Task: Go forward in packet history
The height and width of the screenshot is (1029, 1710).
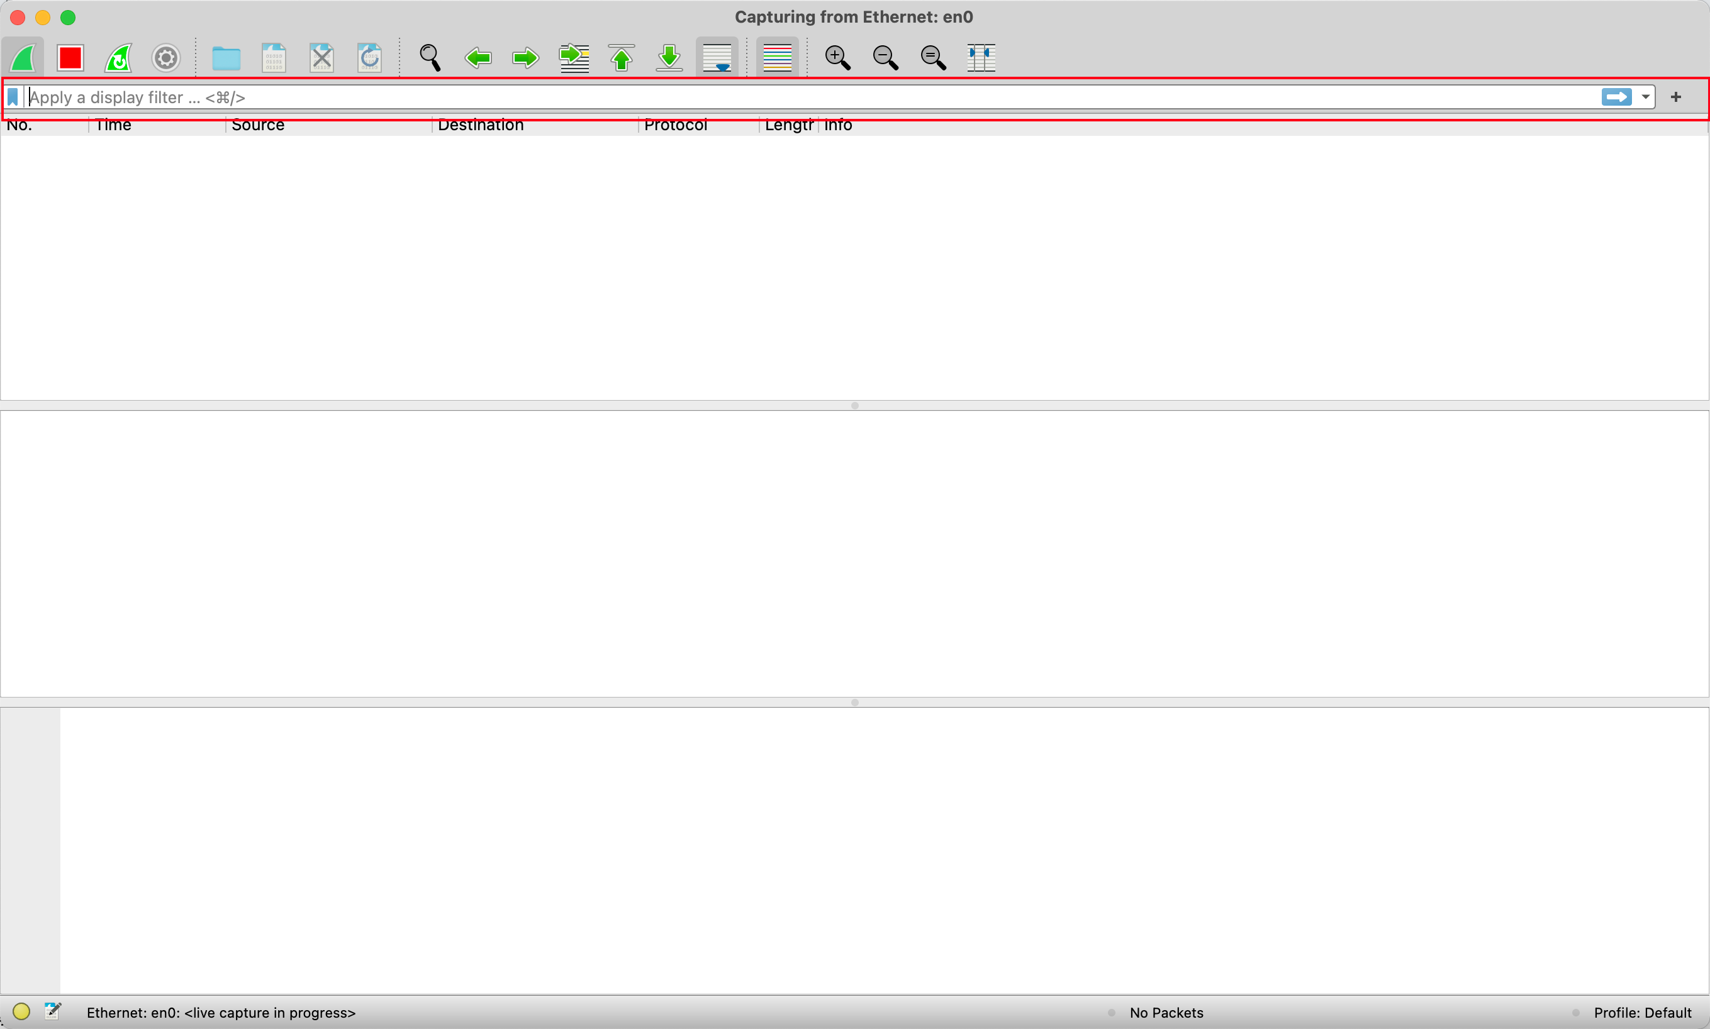Action: pos(525,58)
